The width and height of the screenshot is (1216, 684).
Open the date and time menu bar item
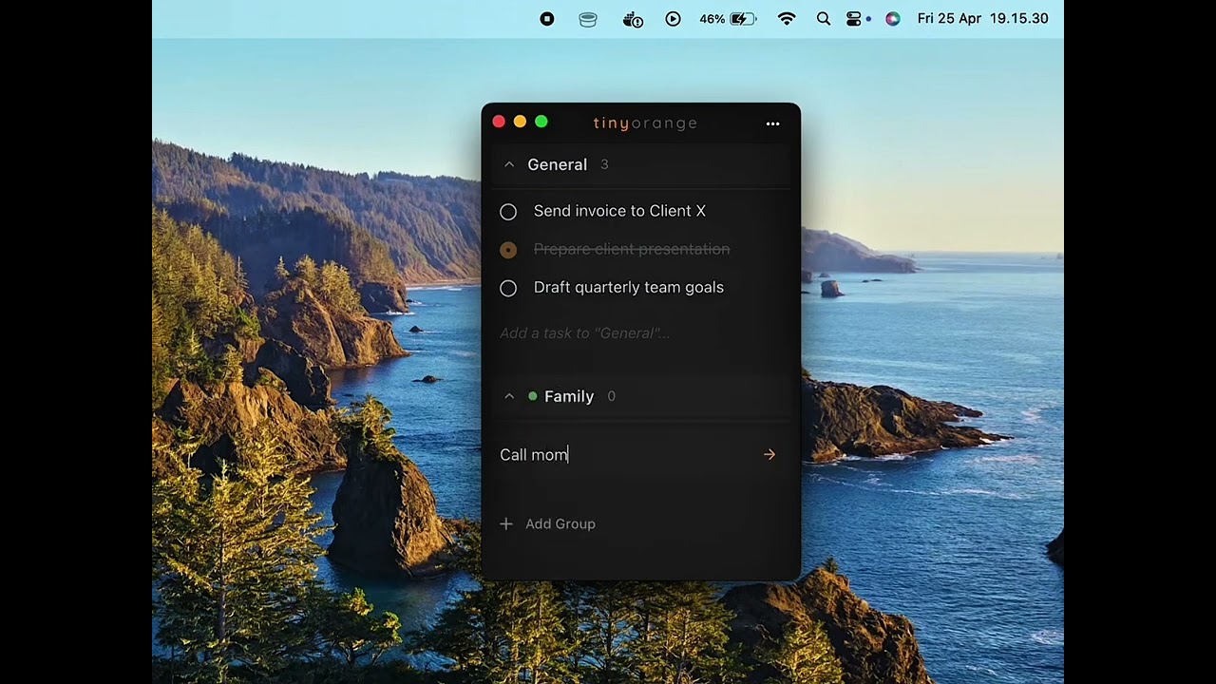click(x=983, y=19)
